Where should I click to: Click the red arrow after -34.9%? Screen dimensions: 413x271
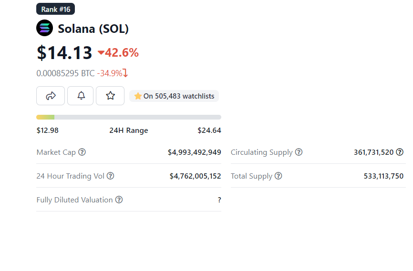coord(125,73)
